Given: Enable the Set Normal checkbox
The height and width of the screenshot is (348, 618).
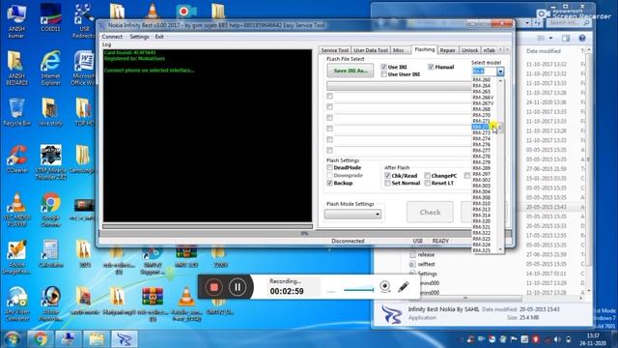Looking at the screenshot, I should pyautogui.click(x=387, y=183).
